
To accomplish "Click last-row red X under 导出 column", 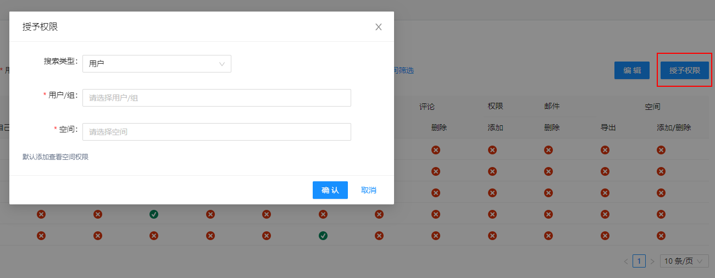I will [605, 236].
